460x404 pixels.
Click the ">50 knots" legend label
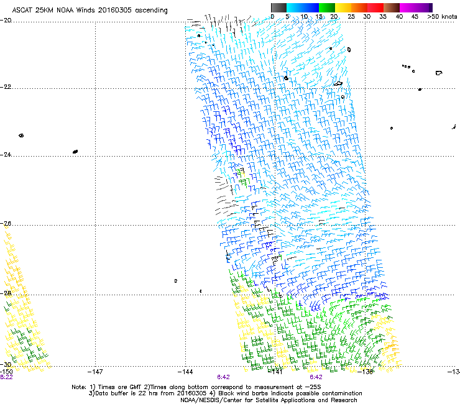coord(443,17)
